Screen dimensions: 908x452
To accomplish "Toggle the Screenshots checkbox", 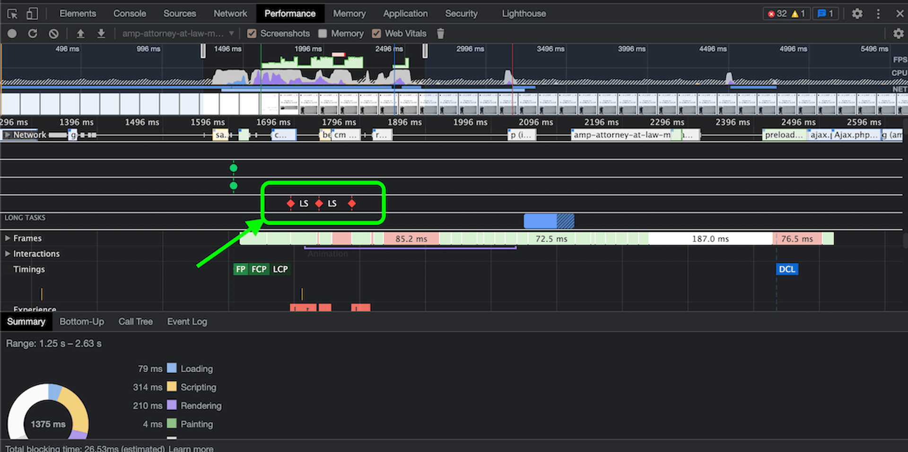I will [252, 34].
